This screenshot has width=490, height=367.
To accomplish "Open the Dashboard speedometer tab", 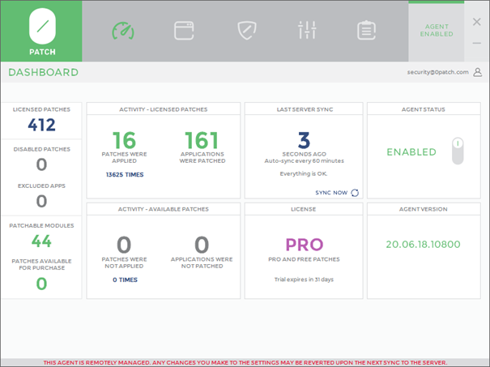I will (x=123, y=31).
